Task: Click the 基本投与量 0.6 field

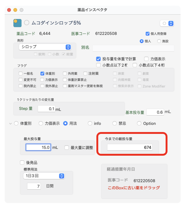Action: 155,112
